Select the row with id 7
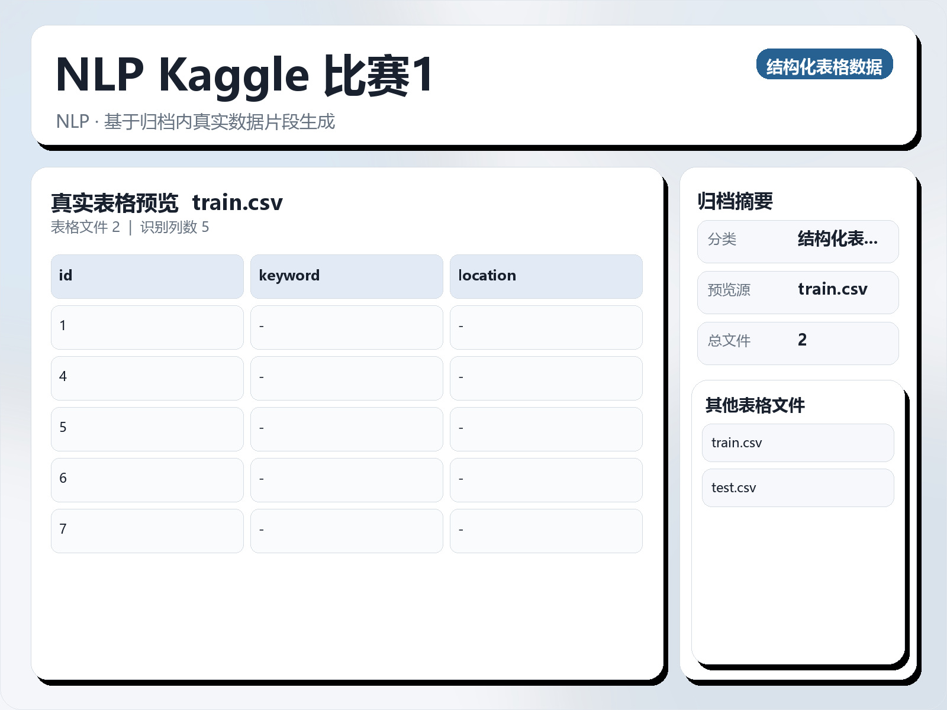The image size is (947, 710). coord(147,531)
